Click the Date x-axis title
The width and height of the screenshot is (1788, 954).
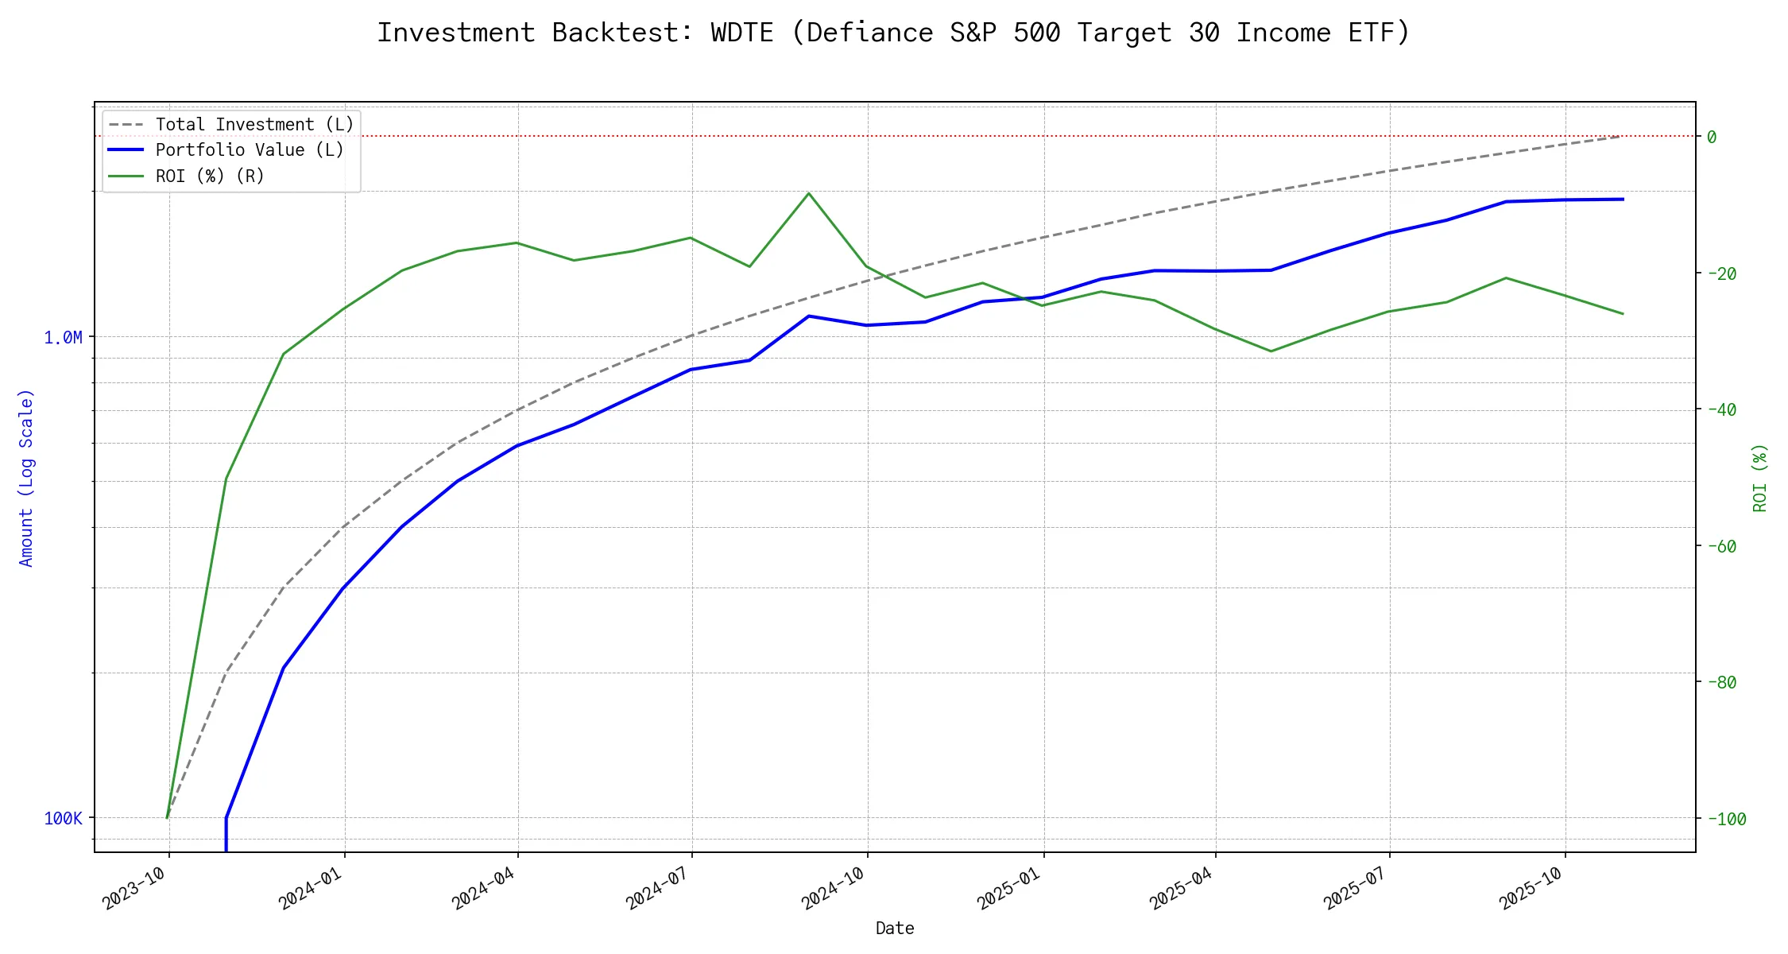click(895, 929)
